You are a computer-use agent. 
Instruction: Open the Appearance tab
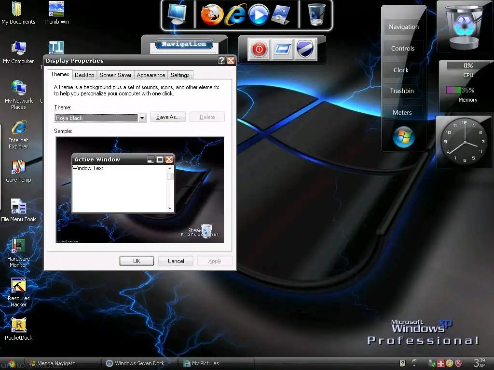click(x=151, y=75)
